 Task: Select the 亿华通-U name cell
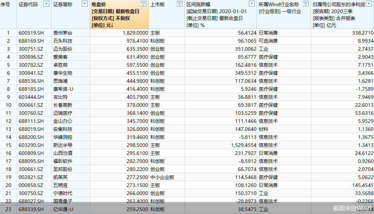coord(63,209)
